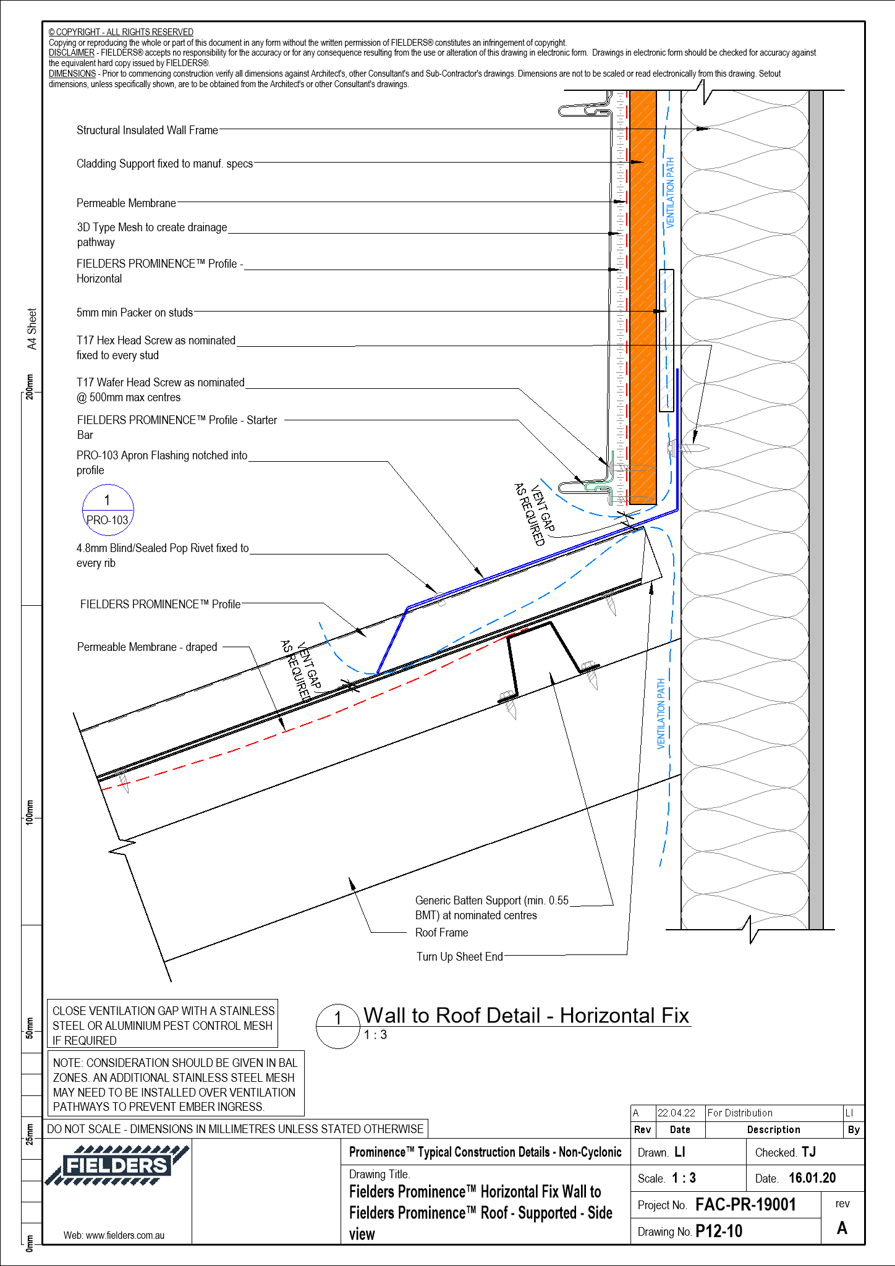Click the 'Turn Up Sheet End' annotation

tap(459, 957)
